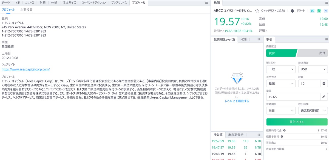This screenshot has width=329, height=160.
Task: Click the レベル 2 を購読する link
Action: pos(237,101)
